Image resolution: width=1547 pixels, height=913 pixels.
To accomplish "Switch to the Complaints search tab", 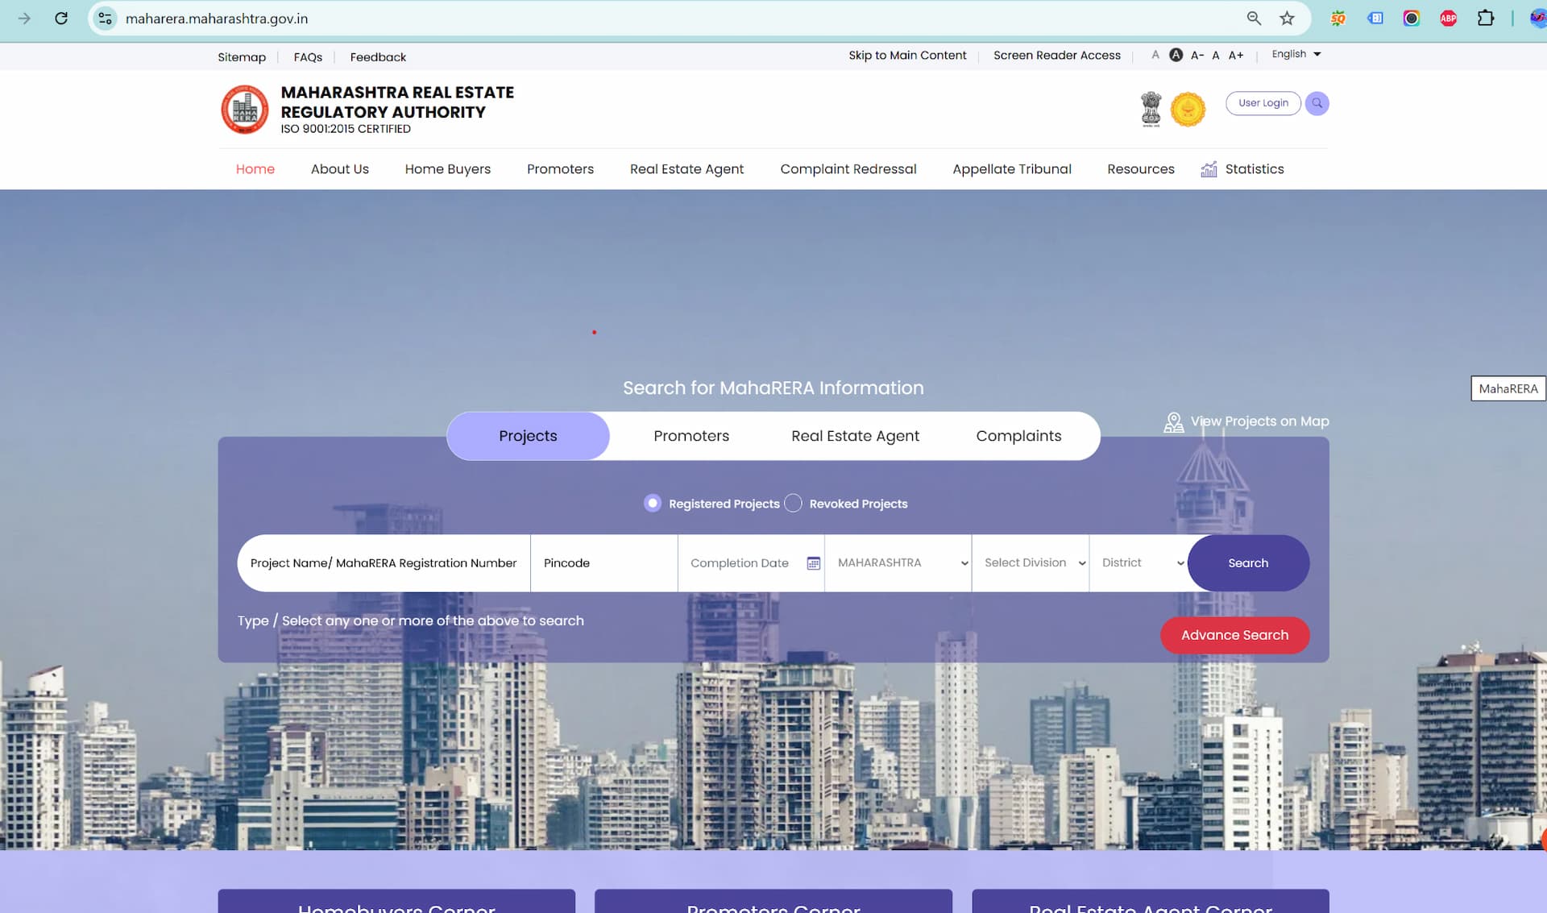I will pyautogui.click(x=1018, y=436).
